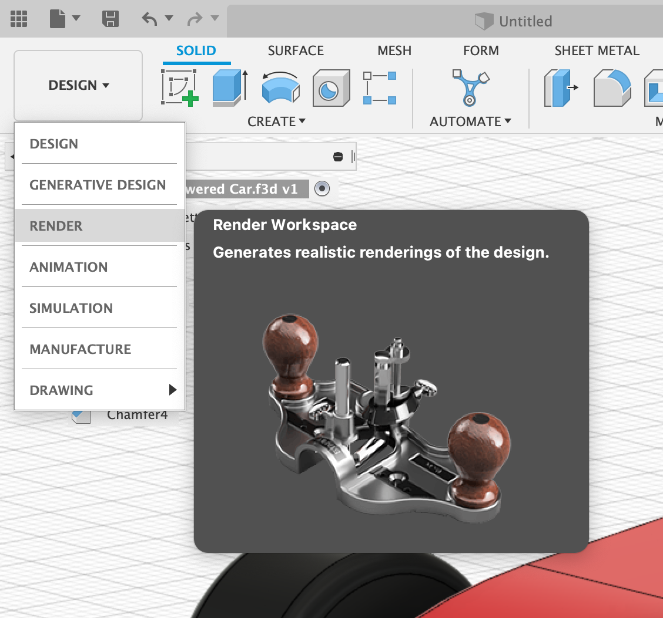Click the DRAWING submenu arrow
Image resolution: width=663 pixels, height=618 pixels.
(172, 389)
